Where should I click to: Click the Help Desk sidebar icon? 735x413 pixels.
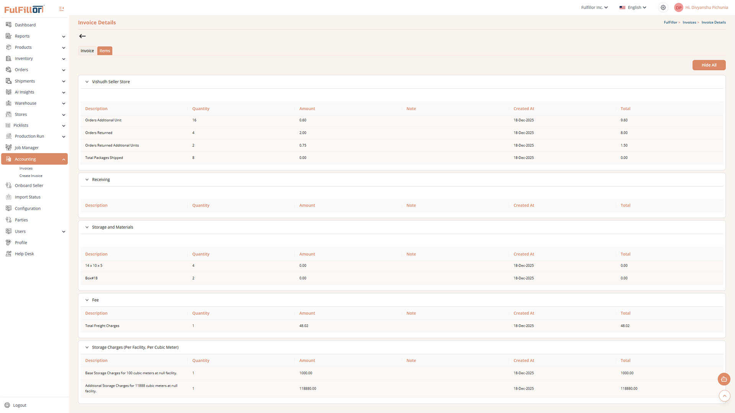(x=8, y=254)
